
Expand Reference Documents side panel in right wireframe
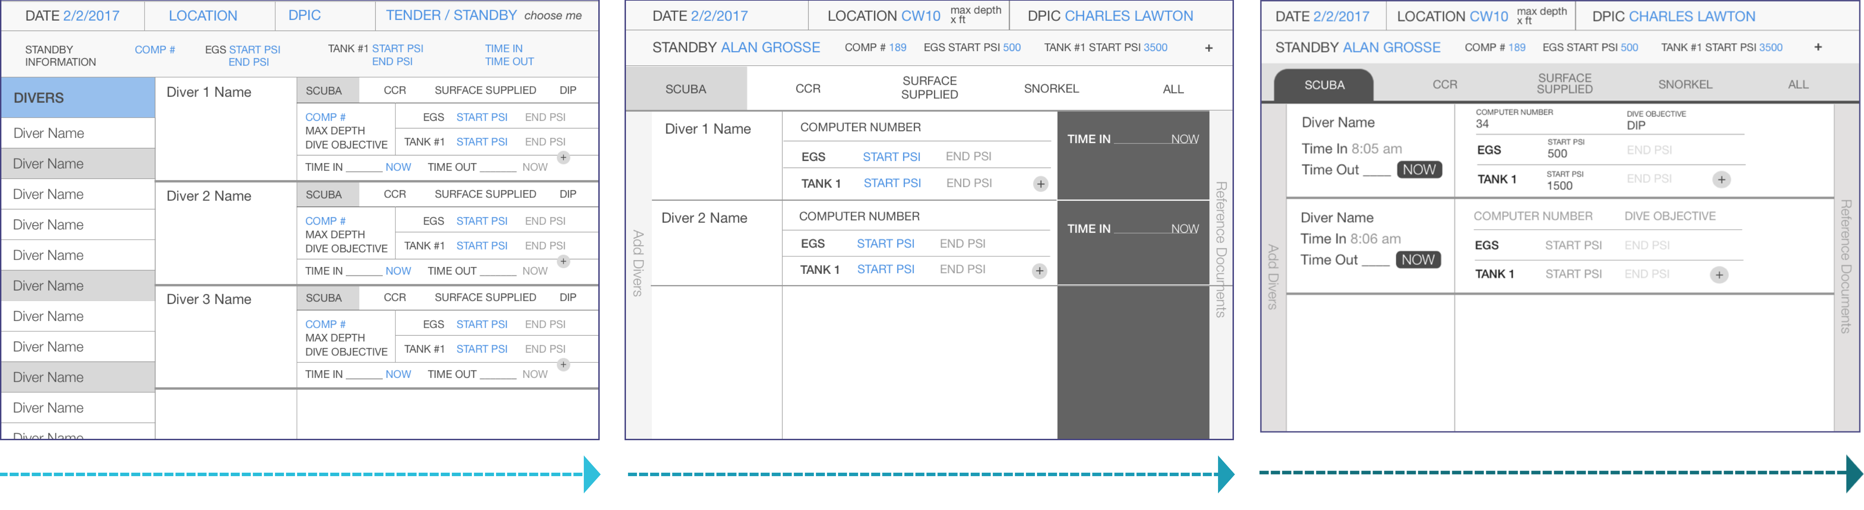(1846, 266)
